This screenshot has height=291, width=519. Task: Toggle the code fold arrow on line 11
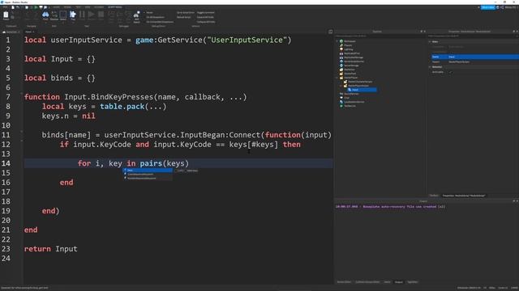[22, 132]
